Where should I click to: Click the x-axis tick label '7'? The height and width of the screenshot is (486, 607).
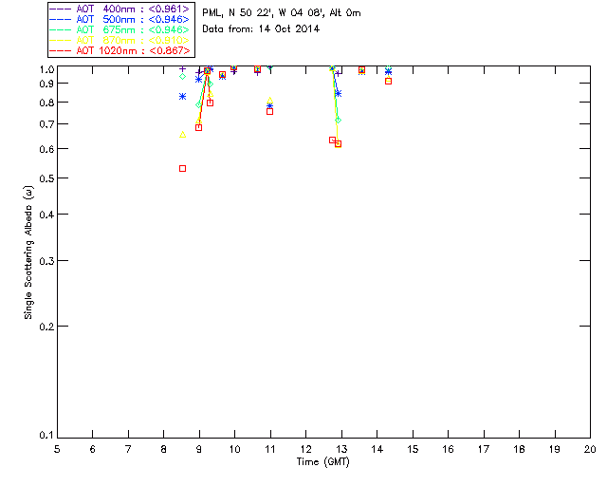128,449
